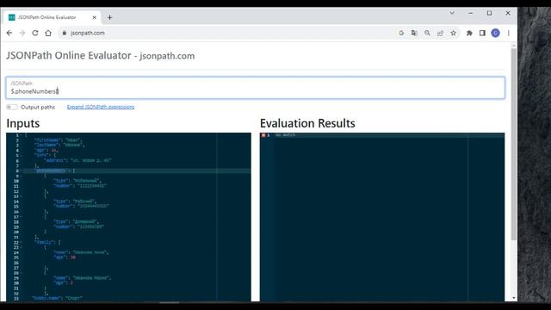The height and width of the screenshot is (310, 551).
Task: Go back to the previous page
Action: [x=9, y=33]
